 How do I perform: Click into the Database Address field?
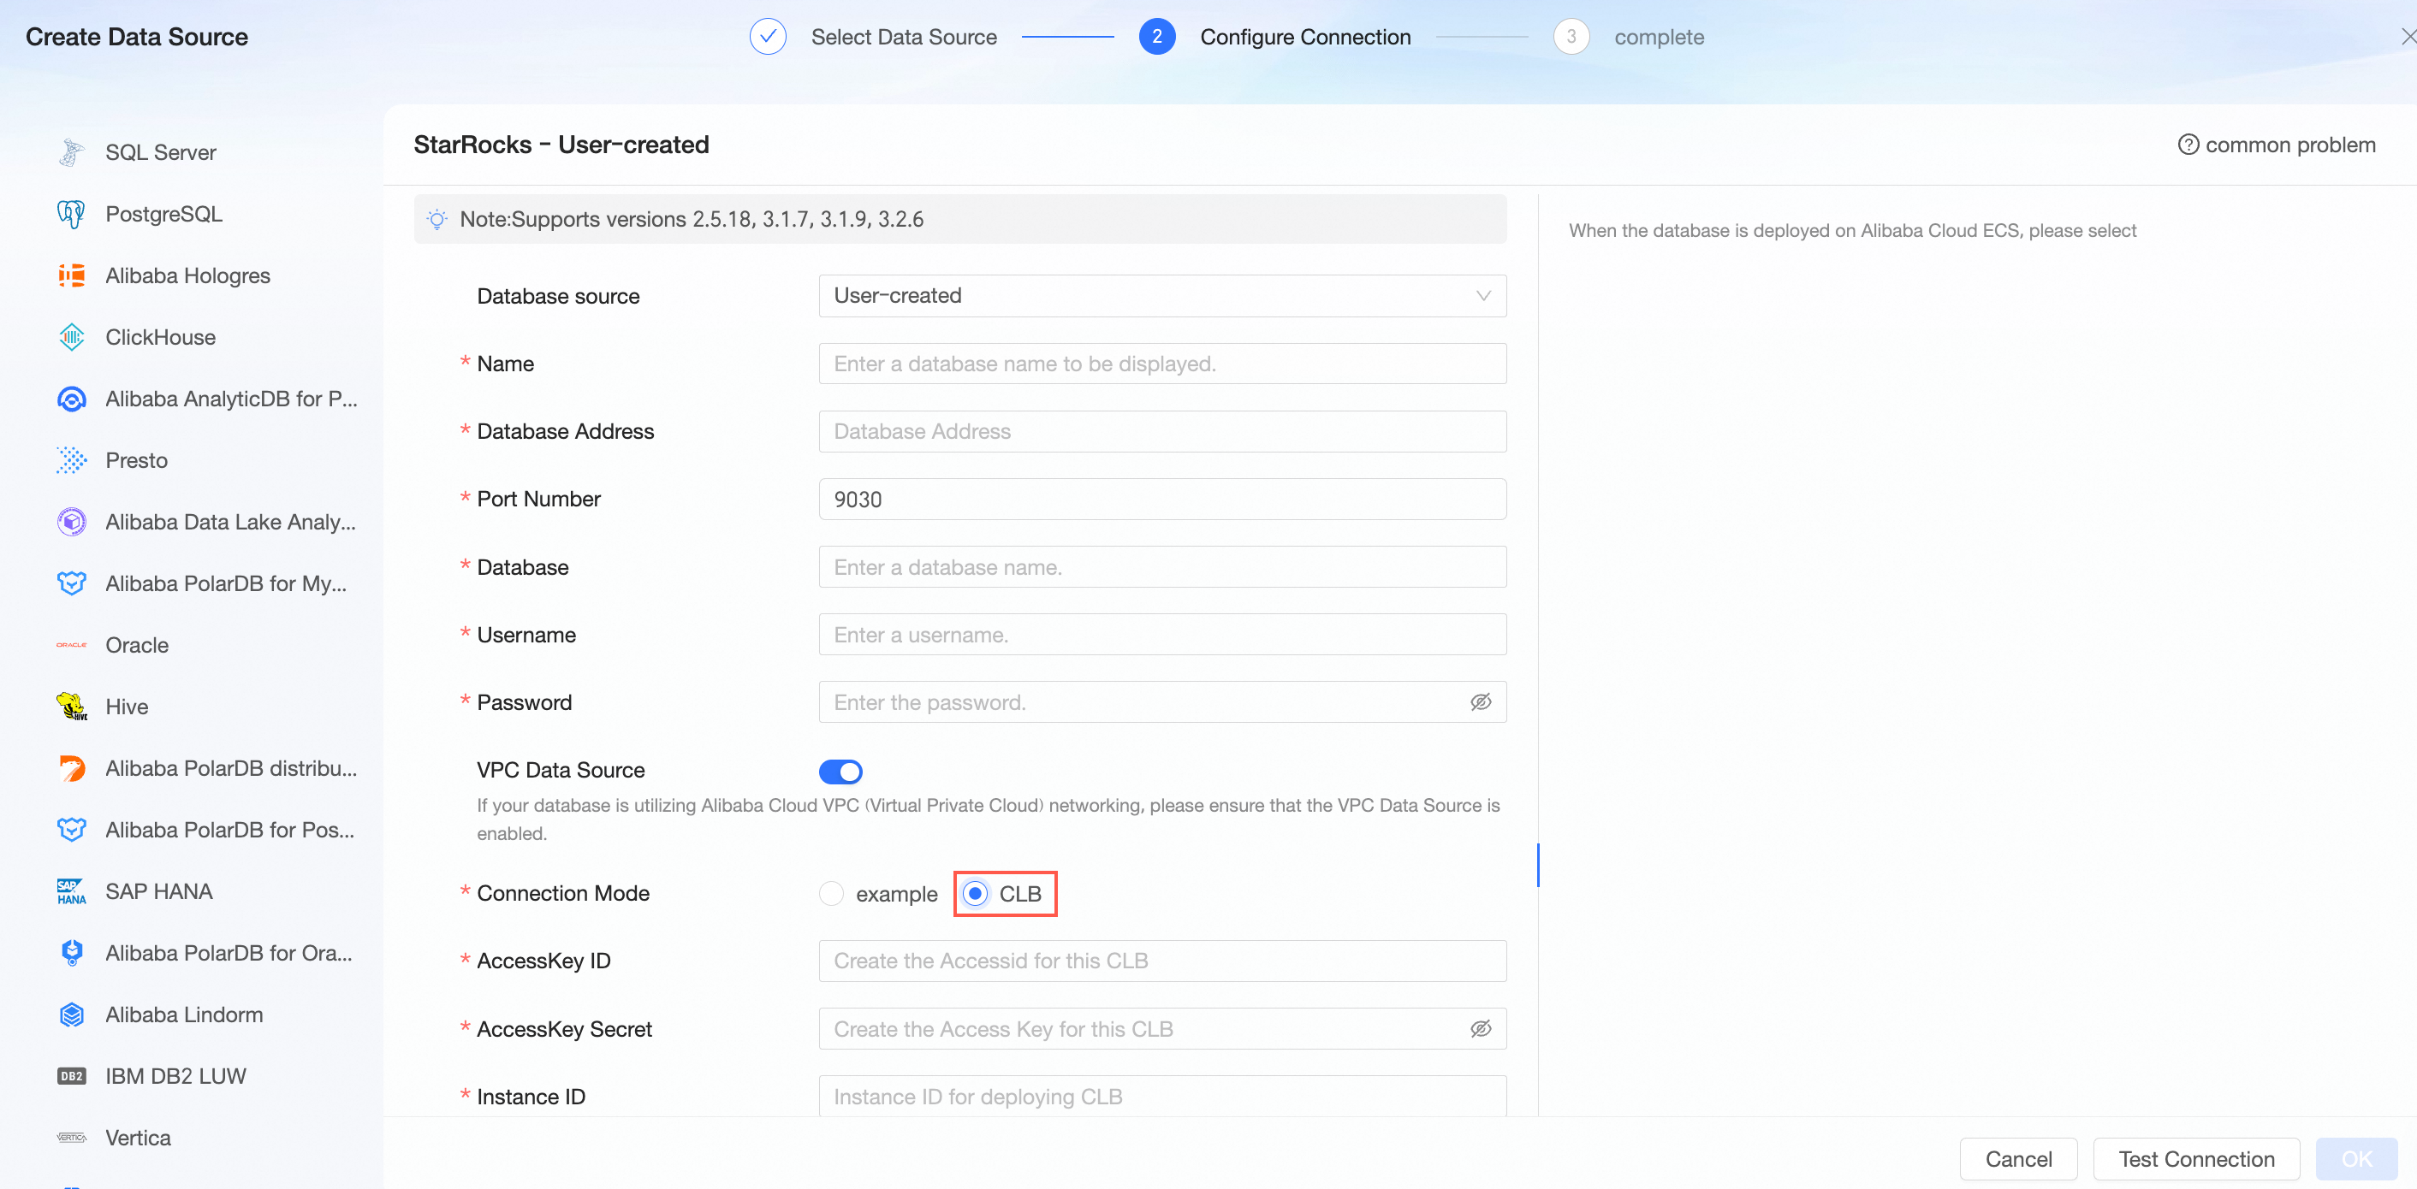coord(1161,431)
